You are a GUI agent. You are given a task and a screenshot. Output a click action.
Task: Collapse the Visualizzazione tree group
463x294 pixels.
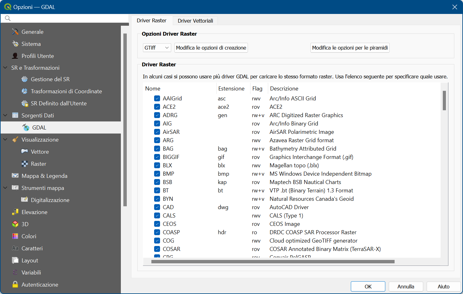point(5,139)
